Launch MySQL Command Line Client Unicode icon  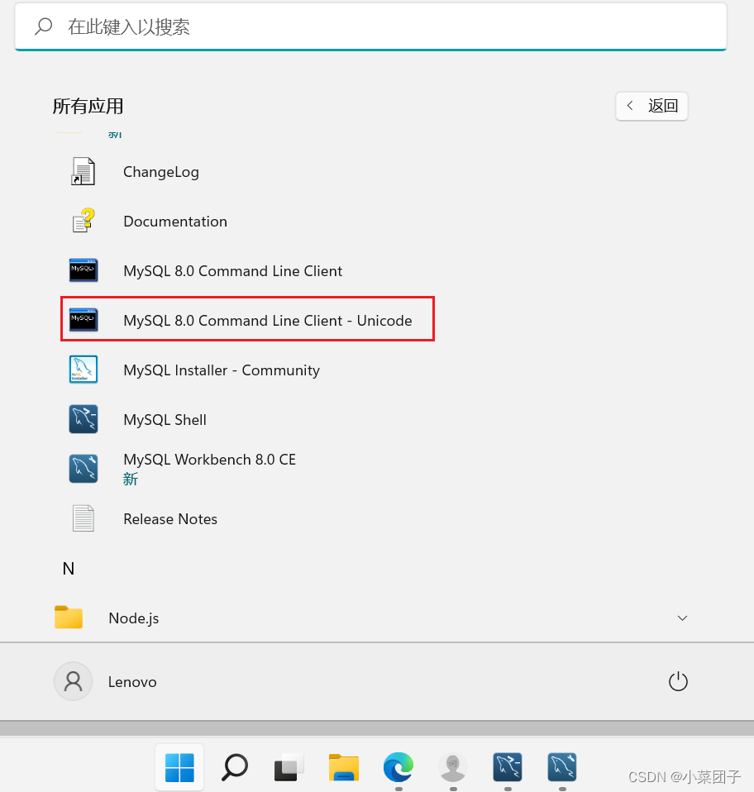pos(84,320)
